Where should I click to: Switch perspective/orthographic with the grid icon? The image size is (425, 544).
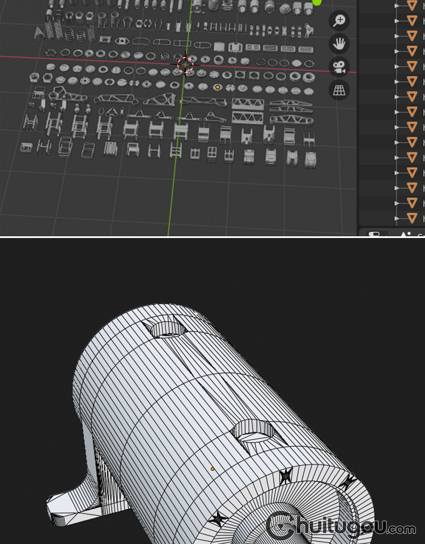pos(339,90)
